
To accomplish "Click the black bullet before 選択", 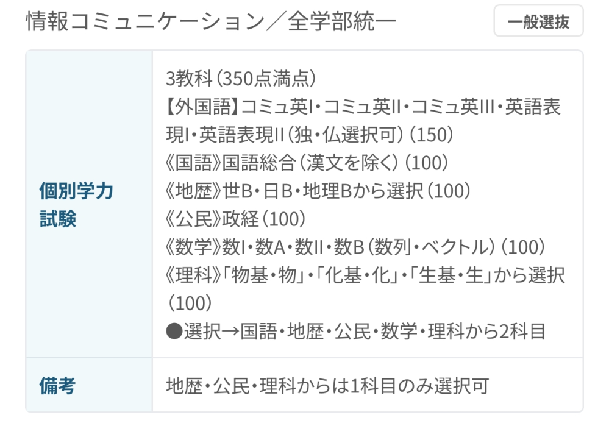I will pyautogui.click(x=174, y=332).
